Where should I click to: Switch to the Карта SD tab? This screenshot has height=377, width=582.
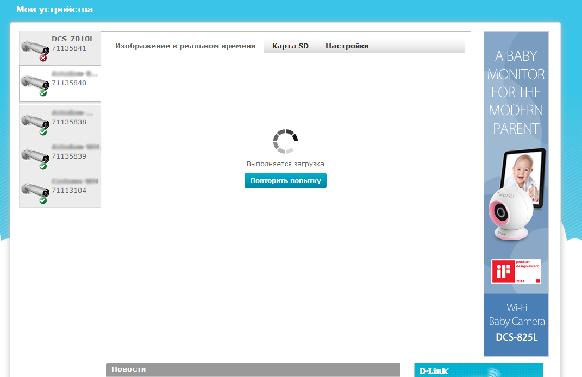(x=290, y=46)
